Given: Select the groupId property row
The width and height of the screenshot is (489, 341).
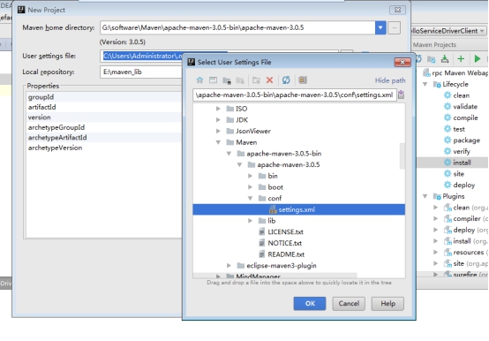Looking at the screenshot, I should (104, 97).
